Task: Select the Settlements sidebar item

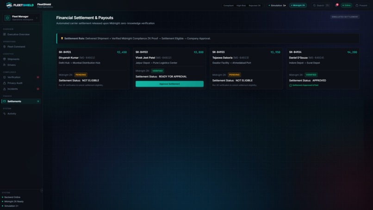Action: pyautogui.click(x=21, y=102)
